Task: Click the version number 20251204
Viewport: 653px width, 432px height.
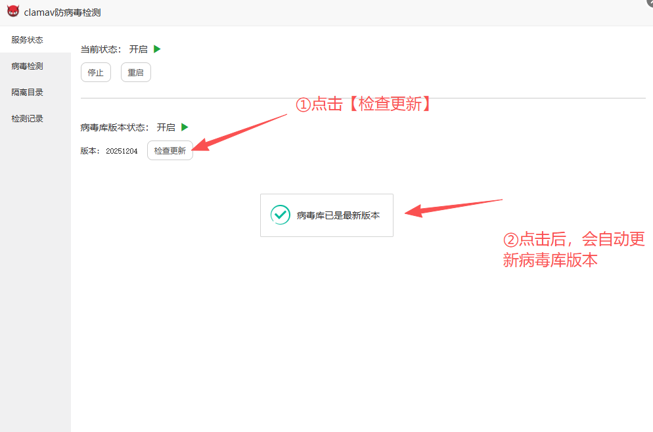Action: 122,151
